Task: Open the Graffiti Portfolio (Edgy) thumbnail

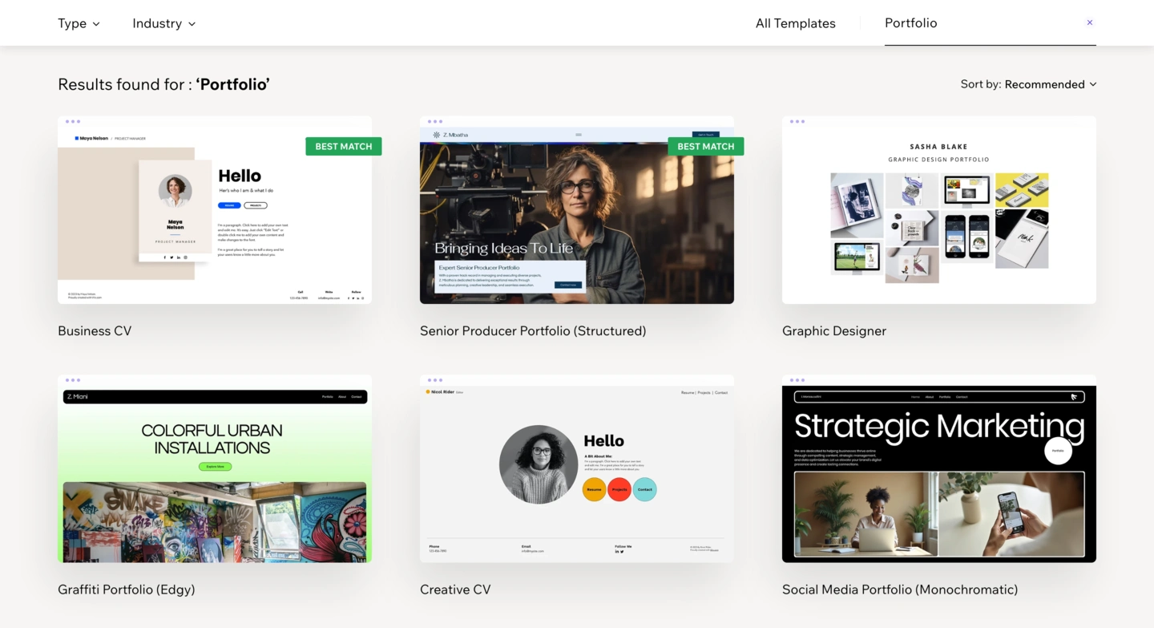Action: (214, 469)
